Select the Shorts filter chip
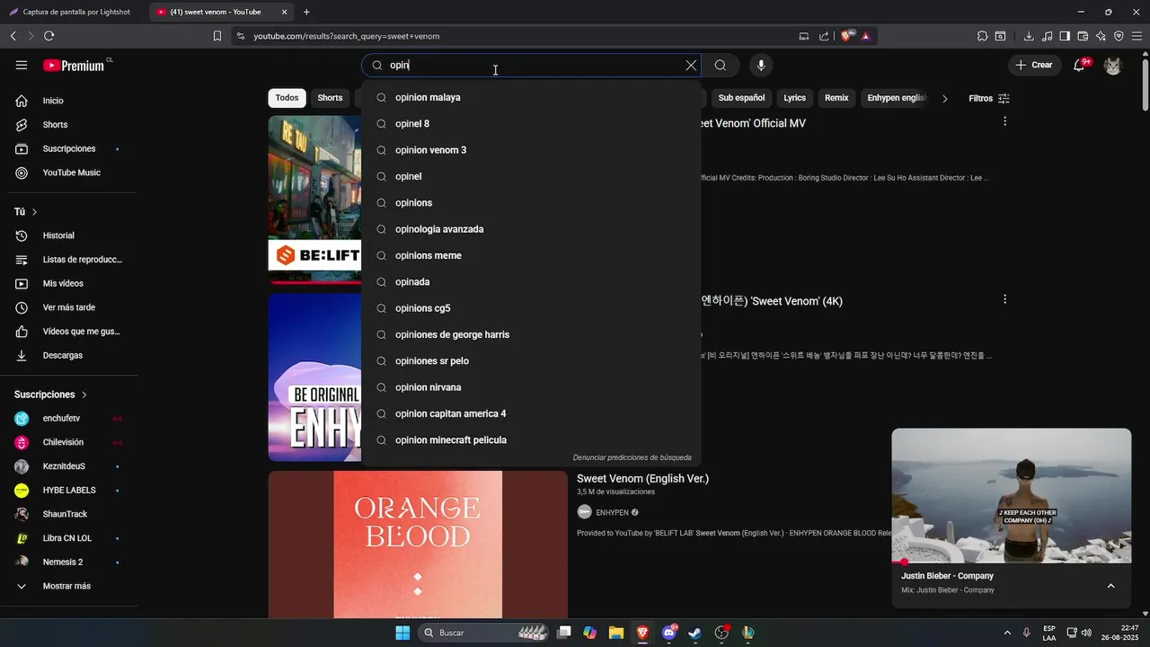The image size is (1150, 647). tap(330, 98)
